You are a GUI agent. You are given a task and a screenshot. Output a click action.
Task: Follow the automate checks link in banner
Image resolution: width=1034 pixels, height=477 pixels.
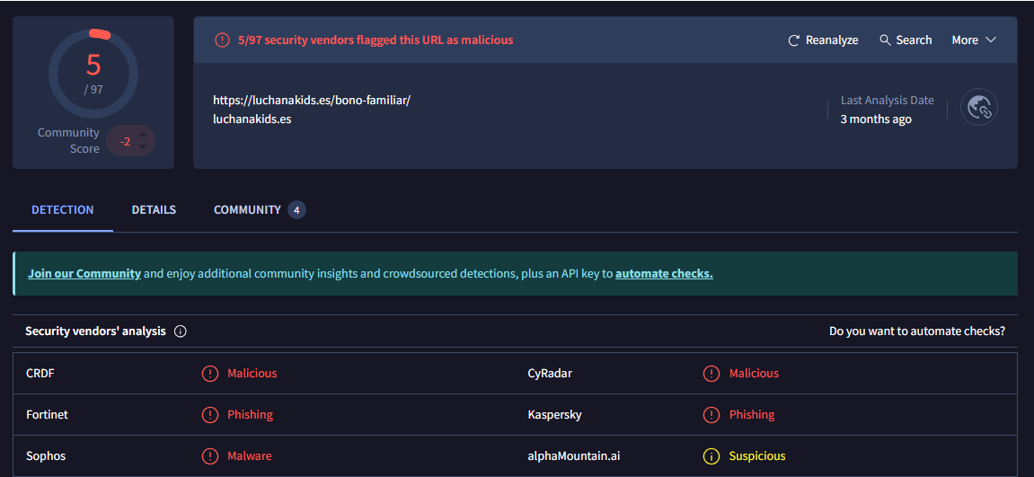(664, 274)
